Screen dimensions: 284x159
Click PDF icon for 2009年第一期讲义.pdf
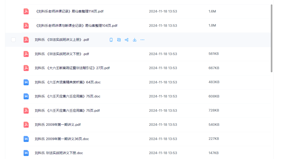pyautogui.click(x=26, y=125)
